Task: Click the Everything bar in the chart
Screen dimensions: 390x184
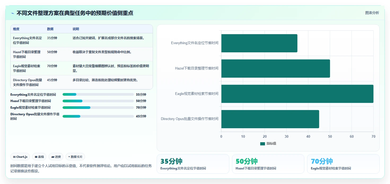Action: (259, 43)
